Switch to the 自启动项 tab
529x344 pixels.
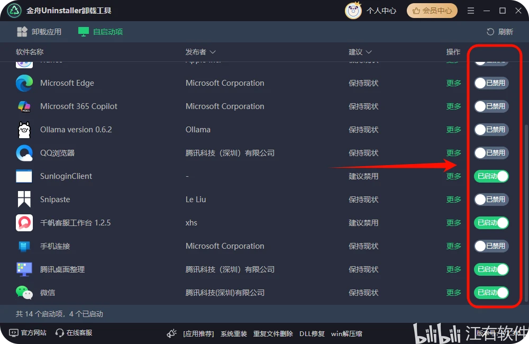(x=101, y=32)
